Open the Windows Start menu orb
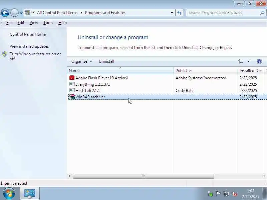 pos(9,194)
